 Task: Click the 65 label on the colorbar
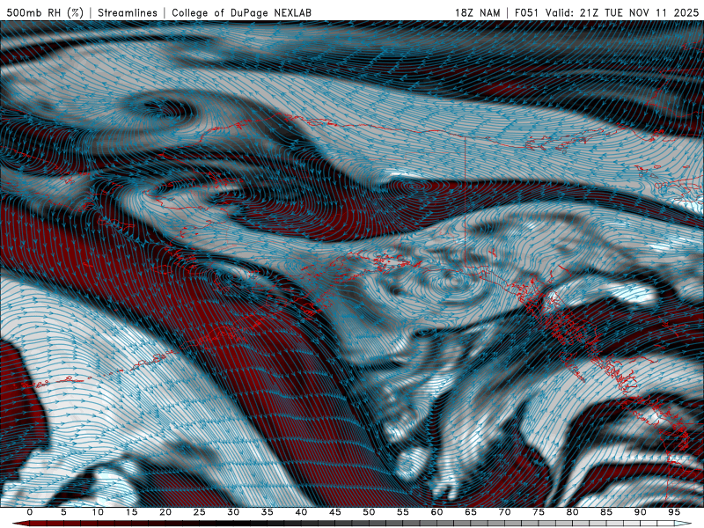click(471, 512)
